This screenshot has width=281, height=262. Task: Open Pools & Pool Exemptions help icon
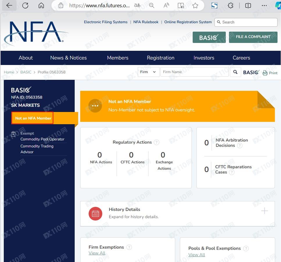click(246, 248)
